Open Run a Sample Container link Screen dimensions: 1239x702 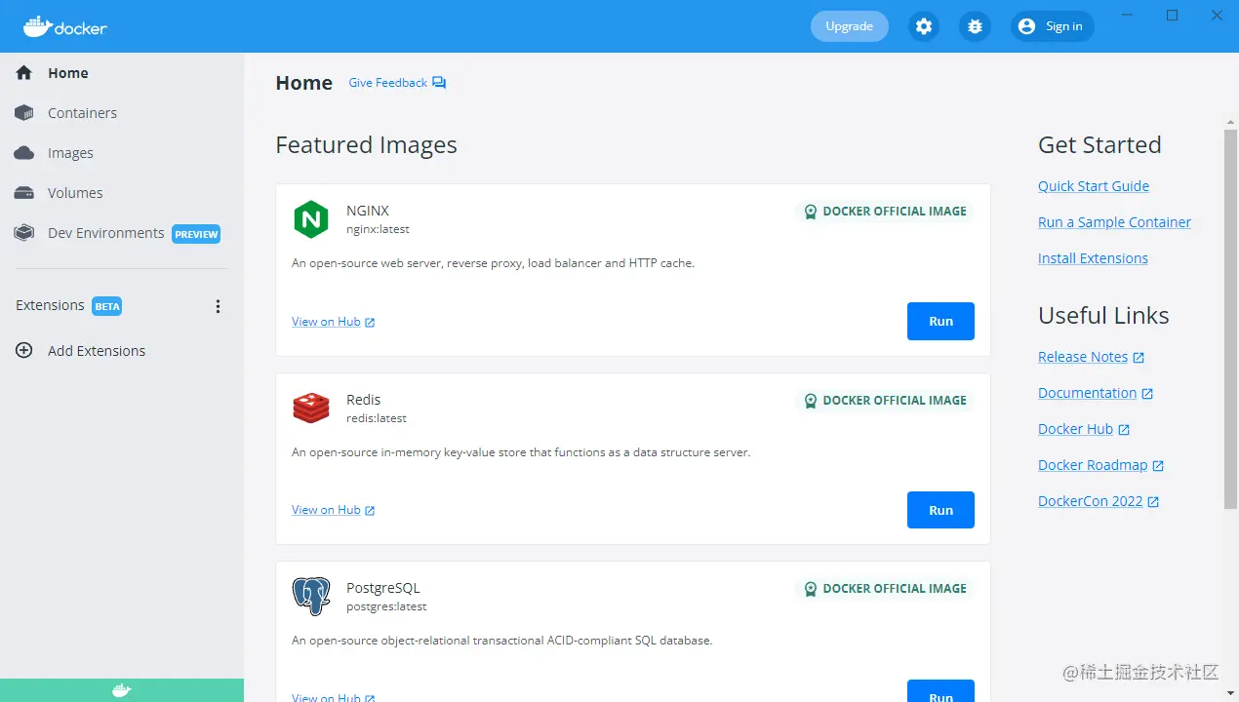point(1114,222)
